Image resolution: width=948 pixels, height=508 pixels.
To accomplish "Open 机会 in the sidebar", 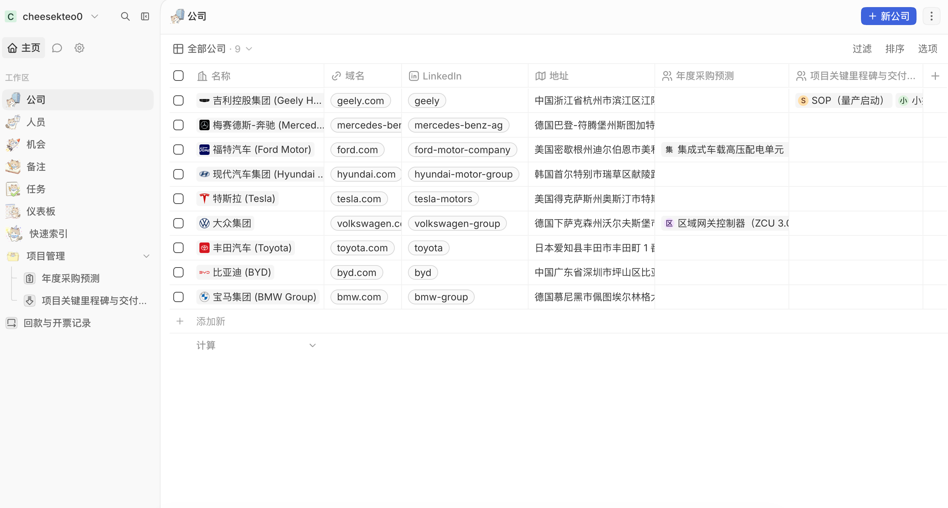I will (78, 144).
